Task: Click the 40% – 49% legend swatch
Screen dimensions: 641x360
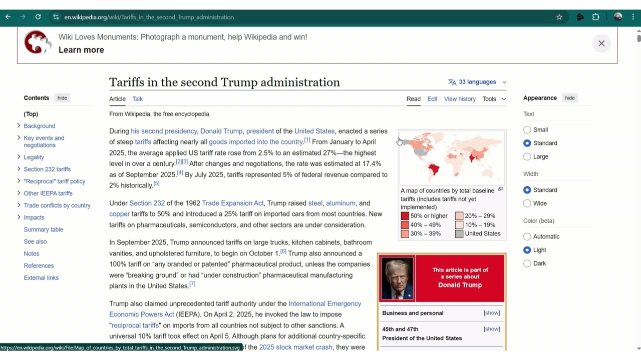Action: (x=405, y=225)
